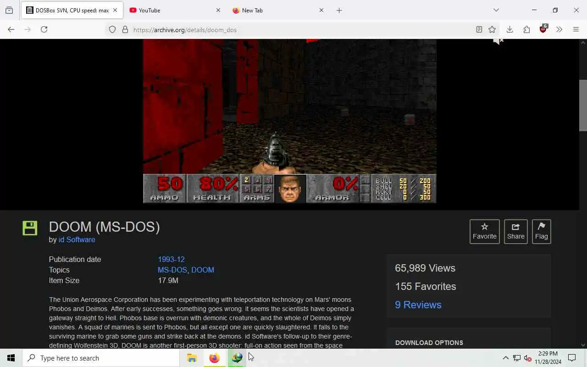Open id Software creator link
This screenshot has width=587, height=367.
tap(77, 239)
